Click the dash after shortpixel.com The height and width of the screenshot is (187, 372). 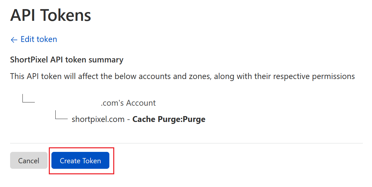(129, 119)
